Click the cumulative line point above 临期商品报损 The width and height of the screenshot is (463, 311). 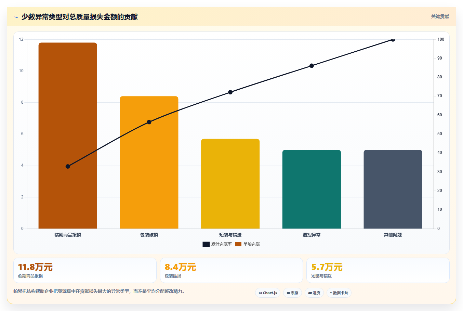coord(68,166)
